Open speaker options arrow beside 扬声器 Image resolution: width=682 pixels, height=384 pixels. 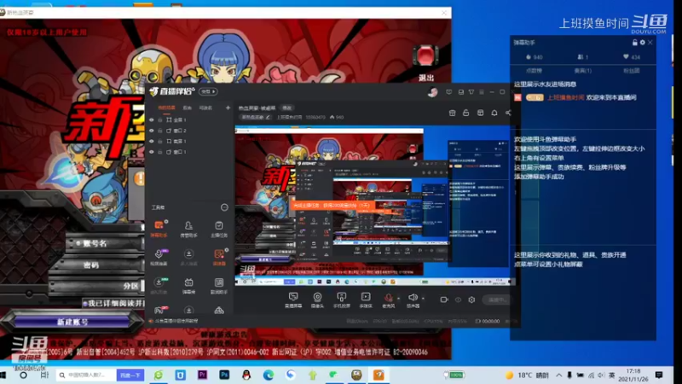[x=423, y=299]
